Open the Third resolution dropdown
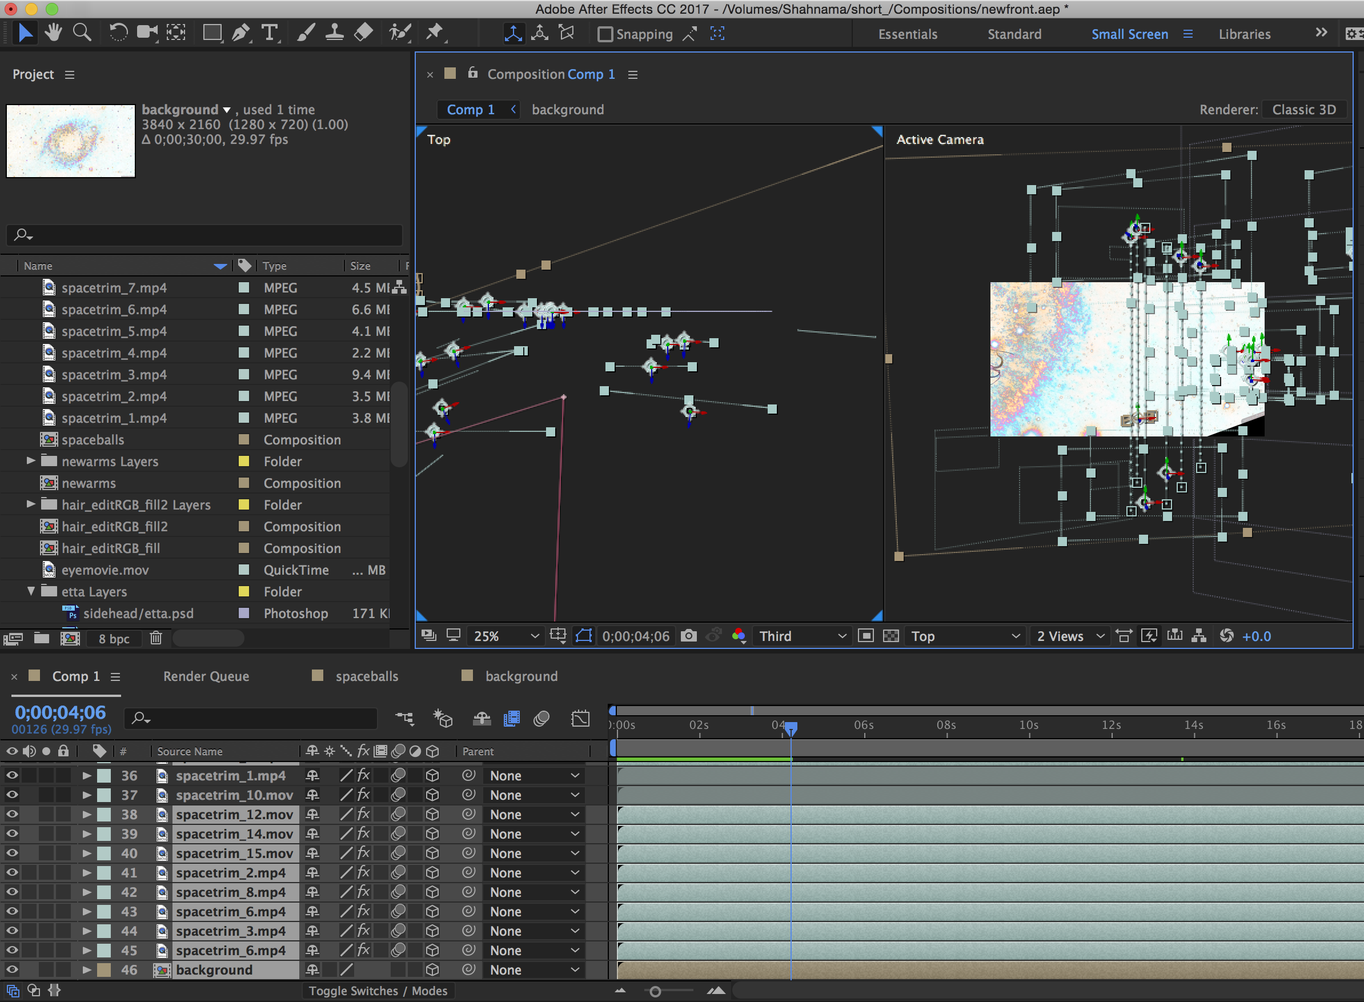Viewport: 1364px width, 1002px height. point(801,636)
